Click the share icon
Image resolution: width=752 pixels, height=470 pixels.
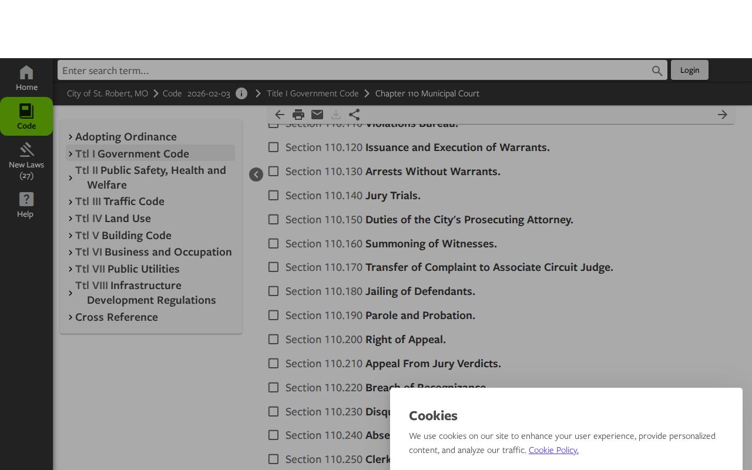[x=354, y=115]
